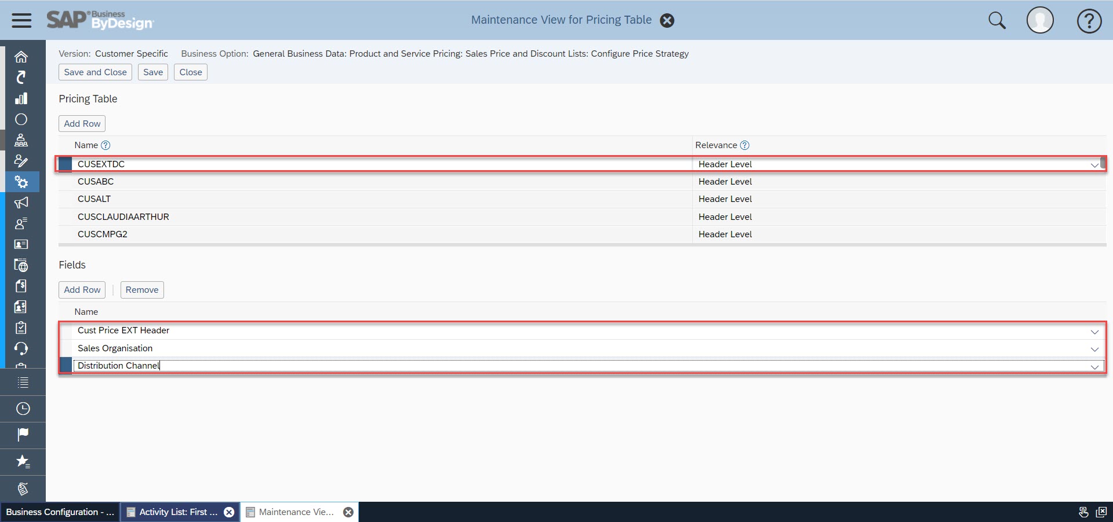Open the flag icon in sidebar
Screen dimensions: 1113x522
pos(23,435)
